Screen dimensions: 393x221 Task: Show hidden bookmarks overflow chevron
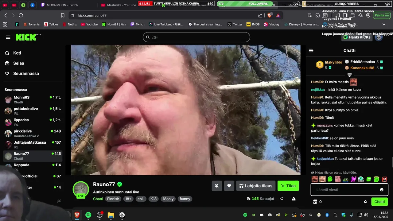click(383, 24)
